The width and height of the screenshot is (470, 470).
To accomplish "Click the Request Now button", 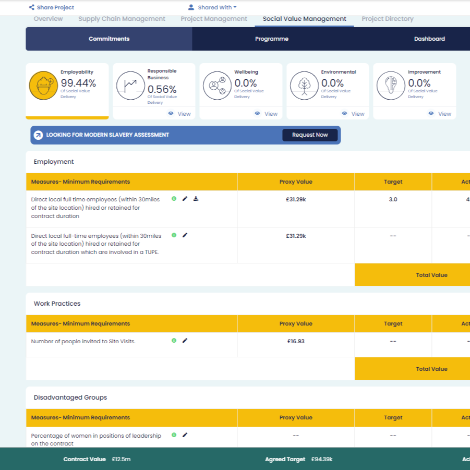I will [x=310, y=135].
